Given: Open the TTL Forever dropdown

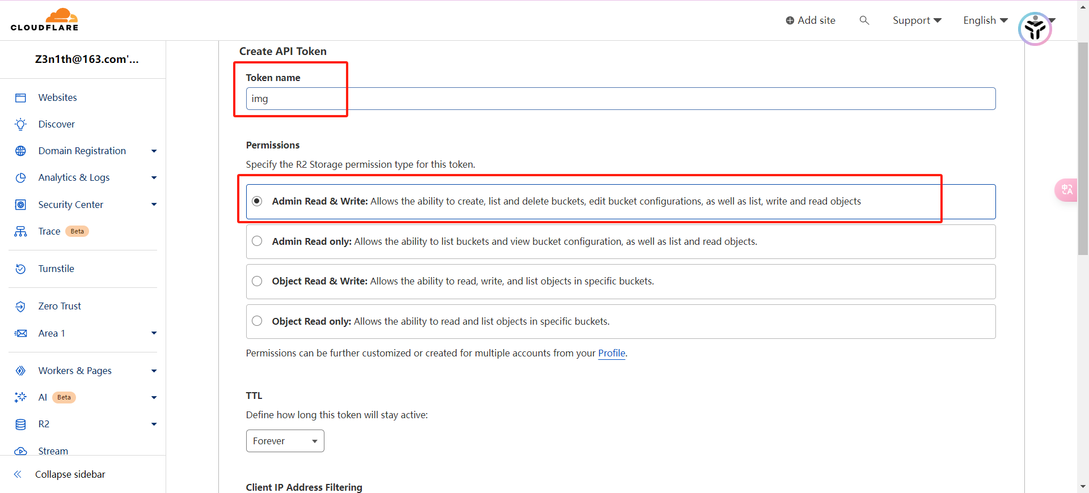Looking at the screenshot, I should 285,441.
